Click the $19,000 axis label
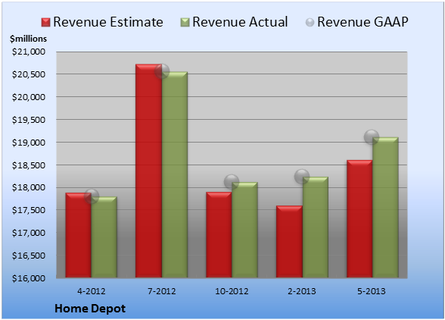This screenshot has width=445, height=320. tap(29, 143)
